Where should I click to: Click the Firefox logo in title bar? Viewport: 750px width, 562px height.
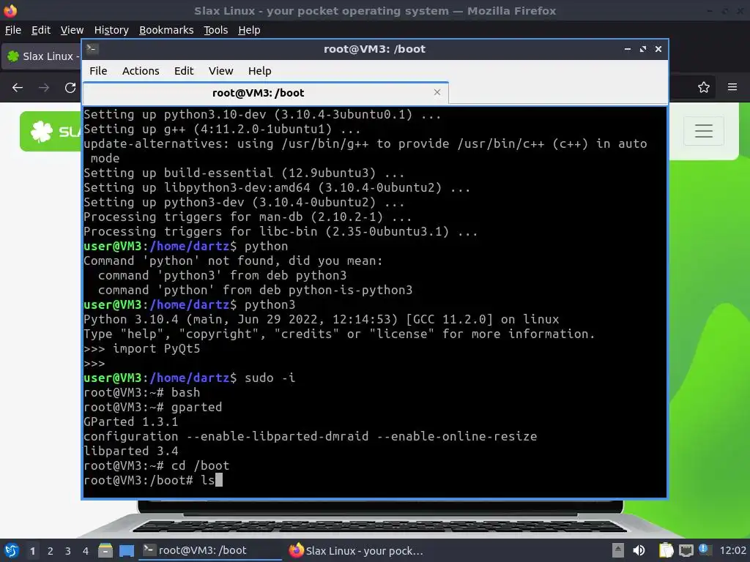[10, 10]
